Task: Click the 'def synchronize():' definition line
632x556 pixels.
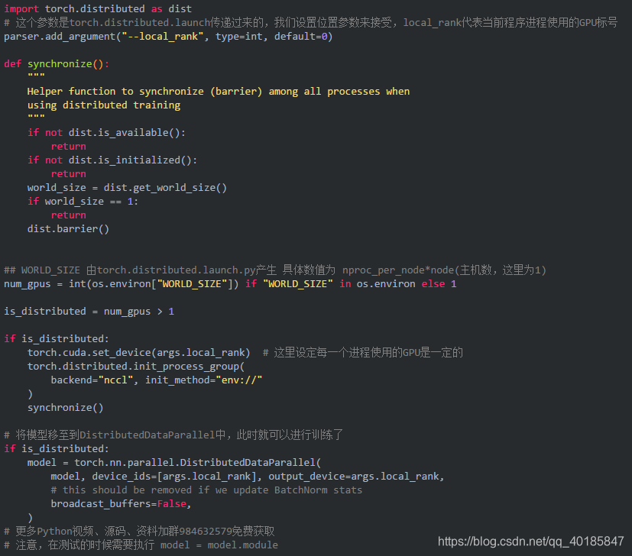Action: 57,64
